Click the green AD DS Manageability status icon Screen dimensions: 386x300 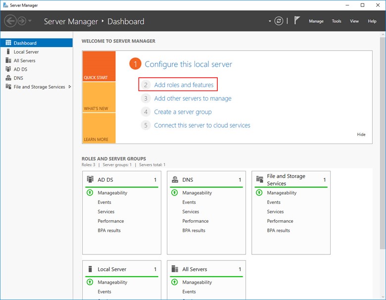click(x=90, y=193)
